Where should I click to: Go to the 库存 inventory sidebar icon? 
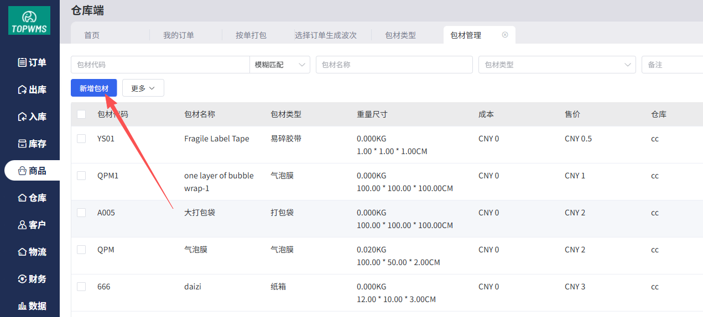(23, 144)
